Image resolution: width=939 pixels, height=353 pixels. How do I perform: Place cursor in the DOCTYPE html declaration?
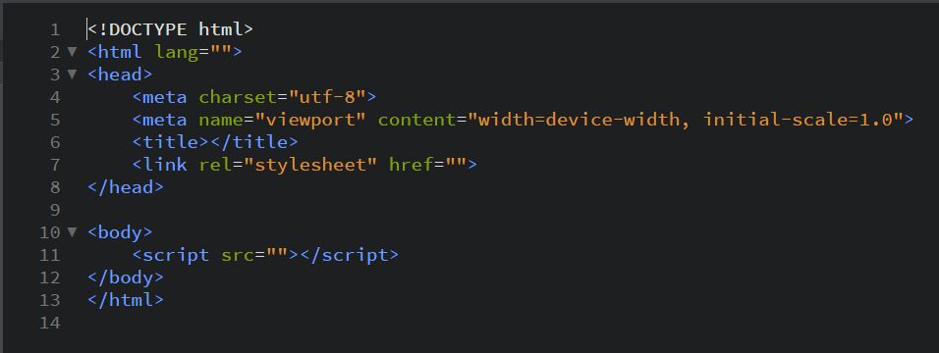click(x=170, y=29)
